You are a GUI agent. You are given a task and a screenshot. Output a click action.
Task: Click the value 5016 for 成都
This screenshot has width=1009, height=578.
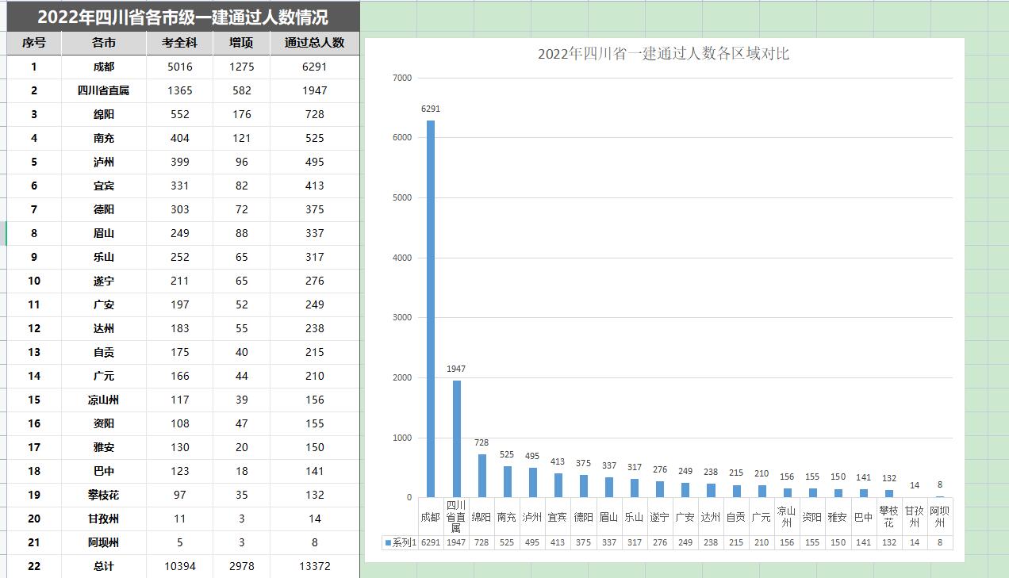pyautogui.click(x=179, y=67)
